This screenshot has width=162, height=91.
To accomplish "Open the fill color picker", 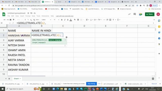I will pos(75,20).
